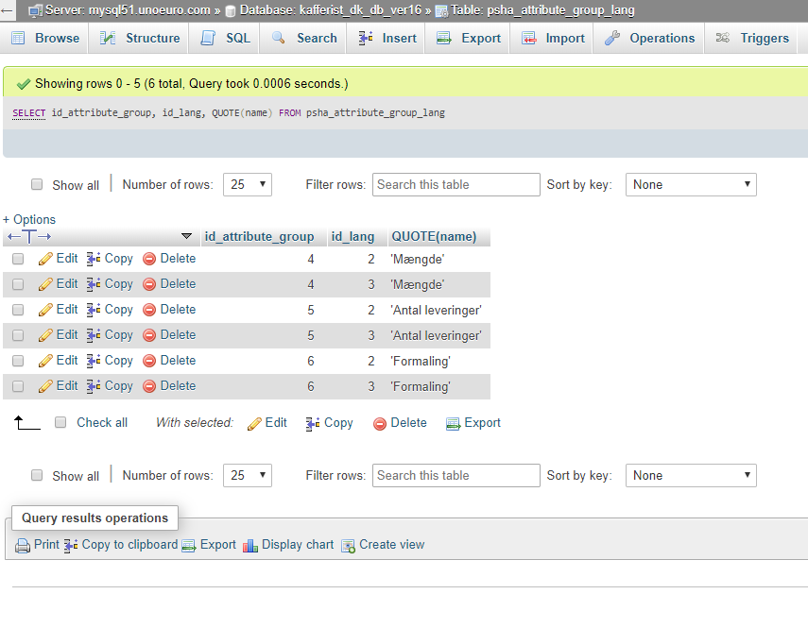
Task: Expand the + Options link
Action: tap(29, 219)
